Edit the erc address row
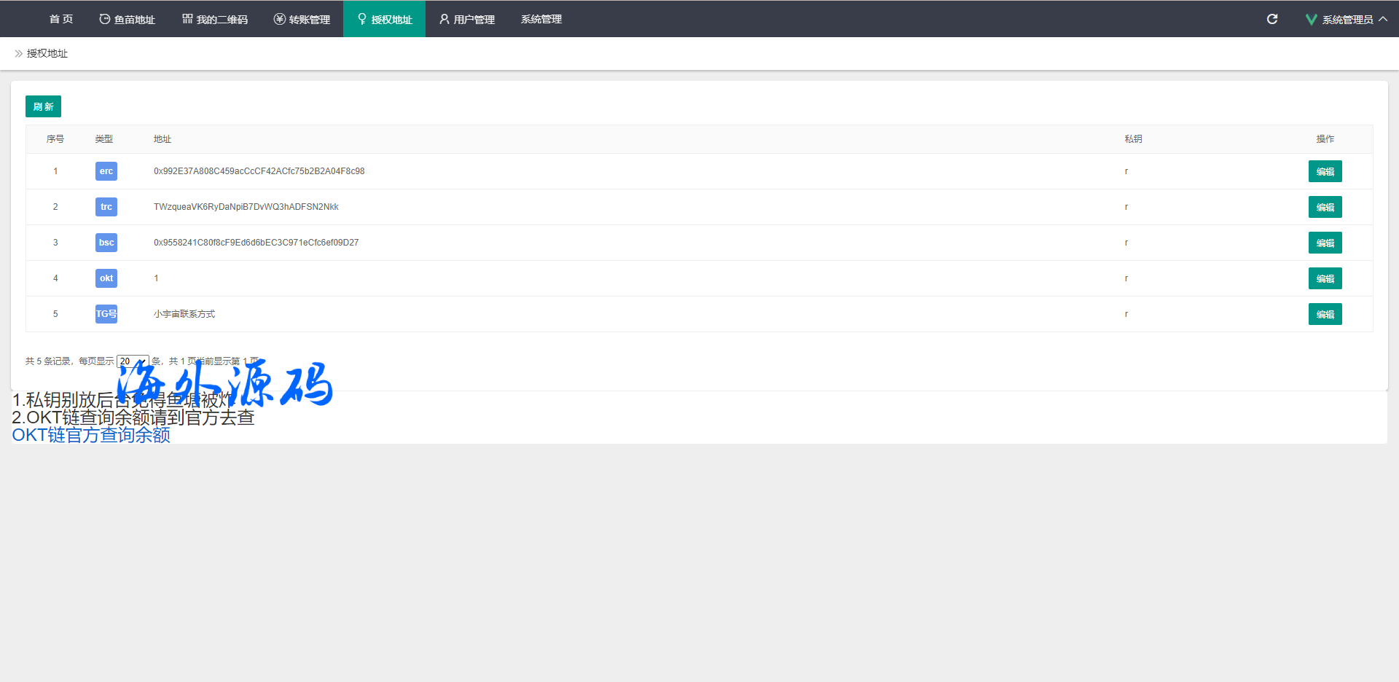 (x=1325, y=172)
